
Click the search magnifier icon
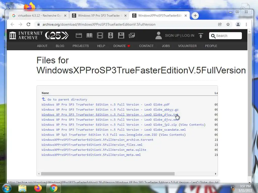pyautogui.click(x=213, y=36)
